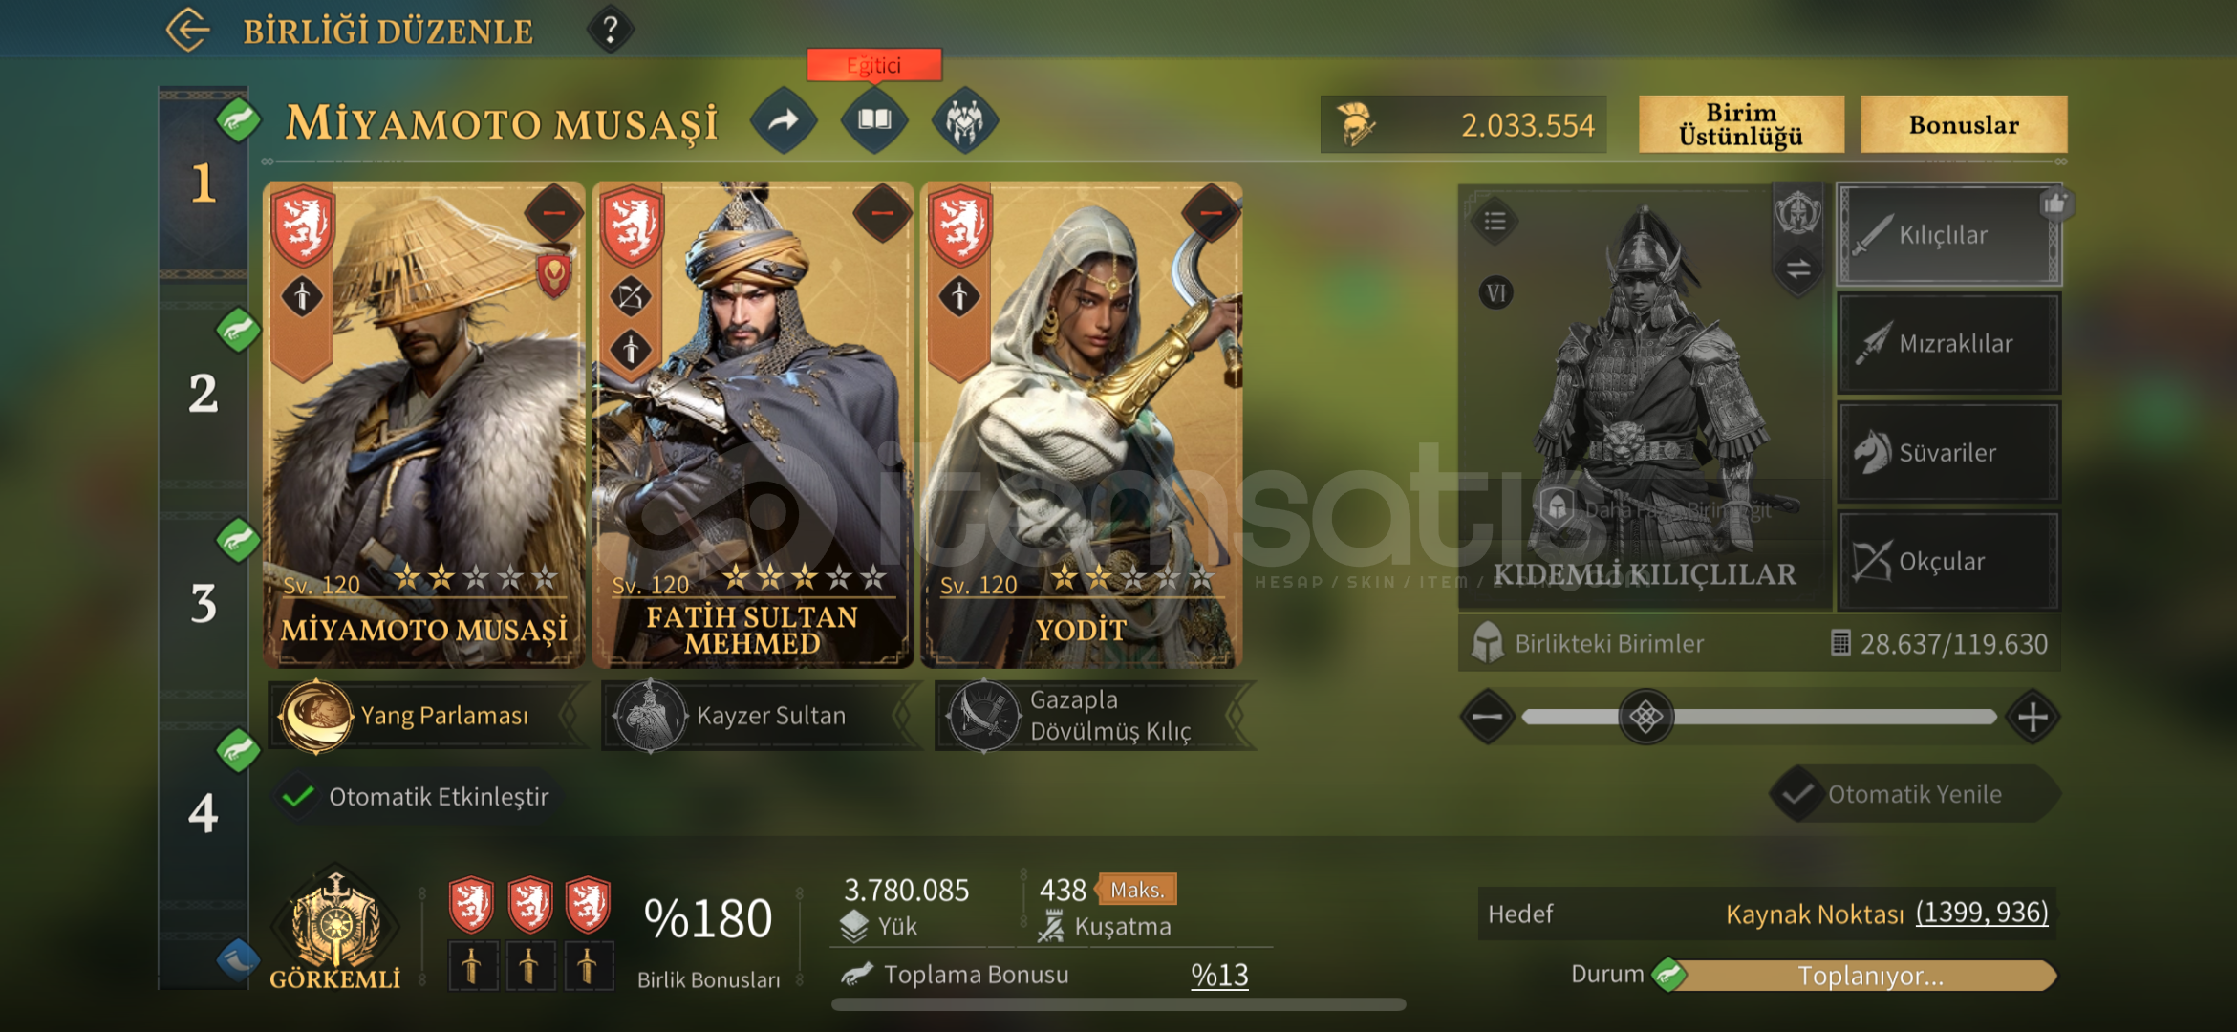Remove Miyamoto Musaşi with the minus icon
2237x1032 pixels.
pos(553,212)
